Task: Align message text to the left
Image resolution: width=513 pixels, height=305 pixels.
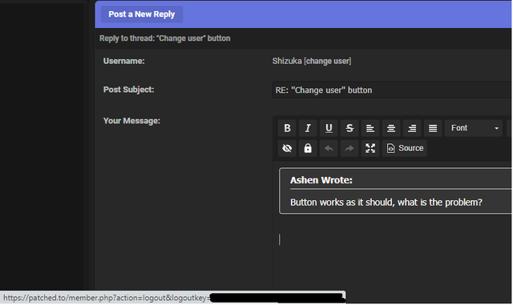Action: [x=370, y=128]
